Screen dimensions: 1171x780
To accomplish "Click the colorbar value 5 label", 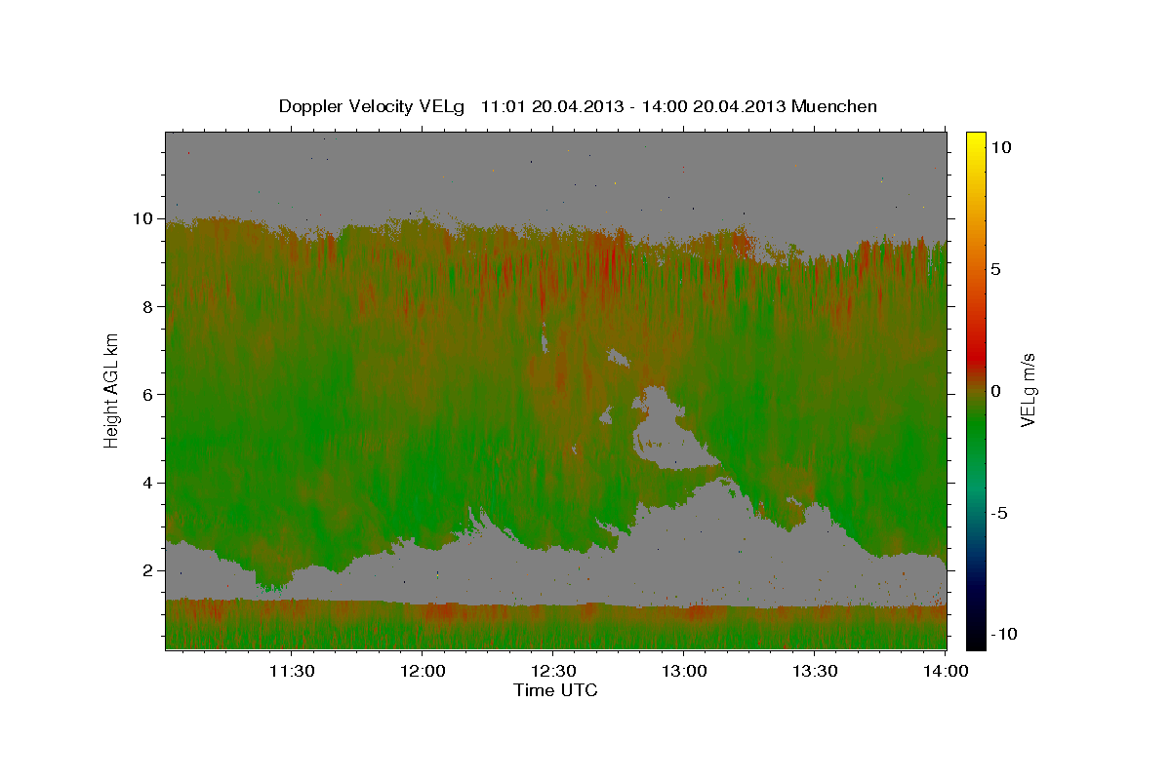I will click(x=996, y=269).
